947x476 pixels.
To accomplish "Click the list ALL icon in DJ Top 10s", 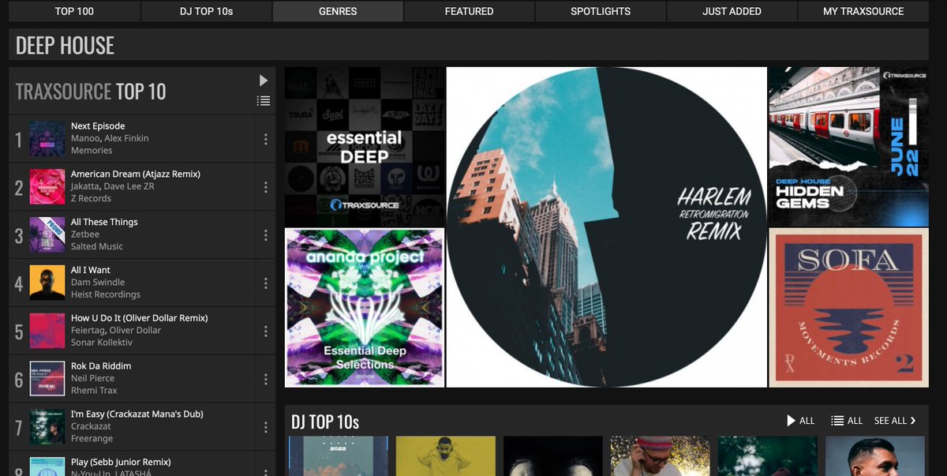I will click(x=837, y=421).
